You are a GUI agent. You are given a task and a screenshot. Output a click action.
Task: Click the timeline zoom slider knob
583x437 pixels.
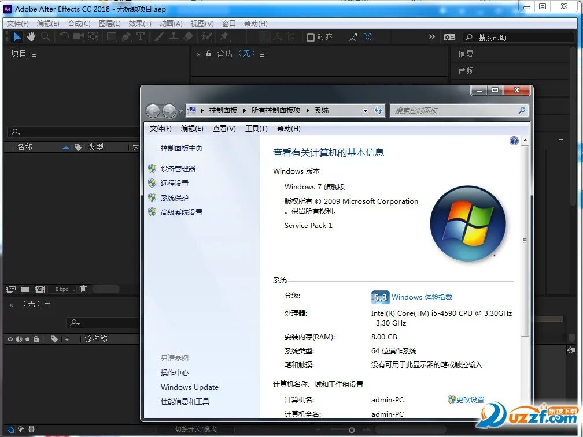click(x=352, y=430)
